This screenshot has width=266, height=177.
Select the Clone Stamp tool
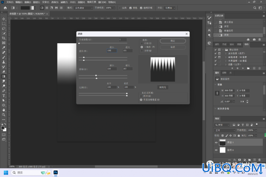3,62
